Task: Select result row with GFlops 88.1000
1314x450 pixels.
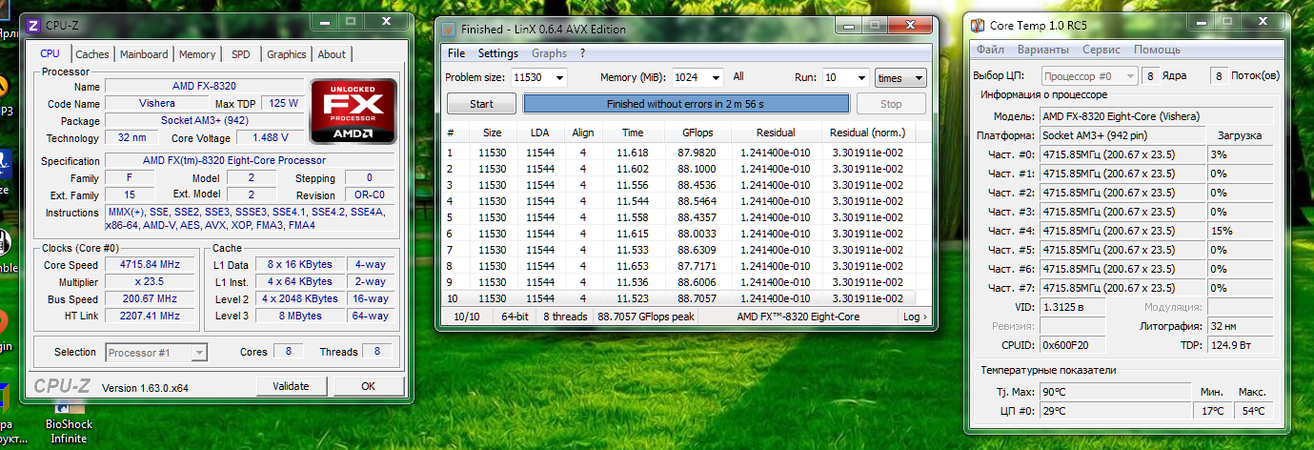Action: (x=686, y=169)
